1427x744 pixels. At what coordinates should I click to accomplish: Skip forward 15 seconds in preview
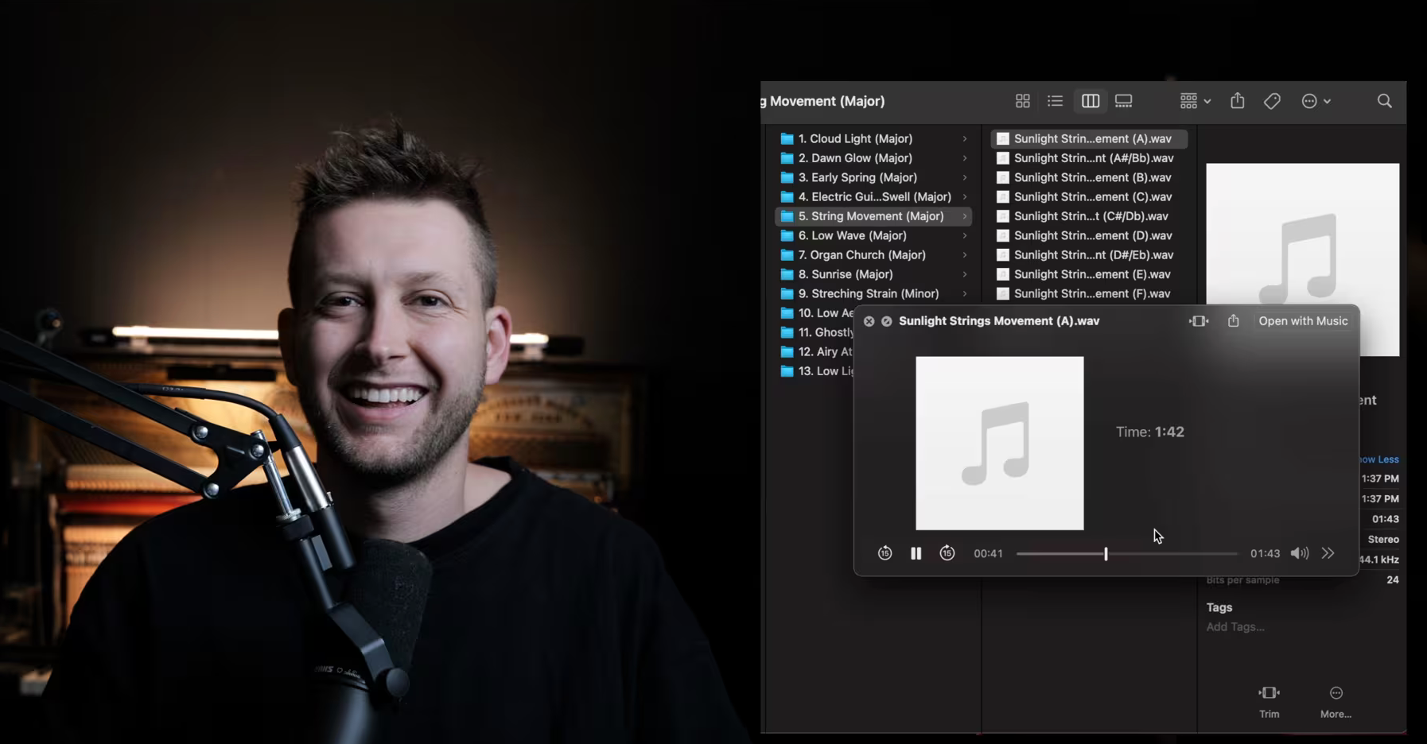(x=947, y=553)
